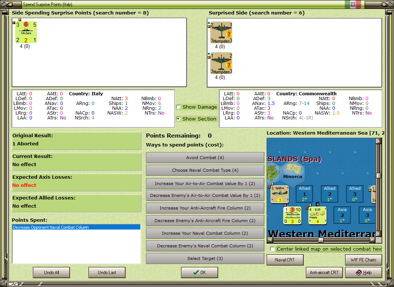Open the title bar system menu icon

click(10, 4)
